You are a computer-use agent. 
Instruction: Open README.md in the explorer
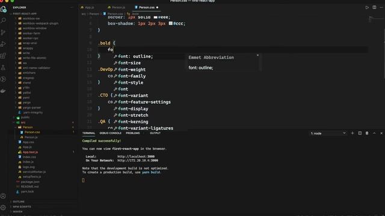point(29,187)
